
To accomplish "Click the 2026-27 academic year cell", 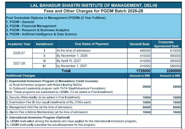I will click(19, 53).
